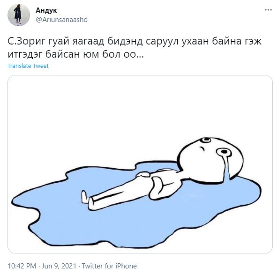Click the tearful eye of the cartoon
The image size is (278, 275).
[x=224, y=152]
